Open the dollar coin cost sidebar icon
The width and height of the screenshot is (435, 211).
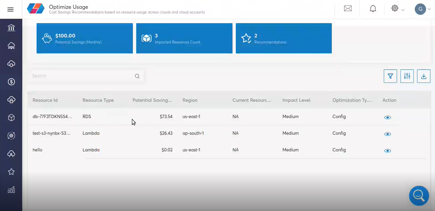pos(11,82)
